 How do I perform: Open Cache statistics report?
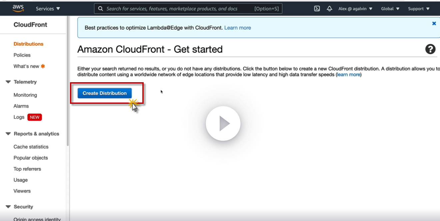pos(31,147)
